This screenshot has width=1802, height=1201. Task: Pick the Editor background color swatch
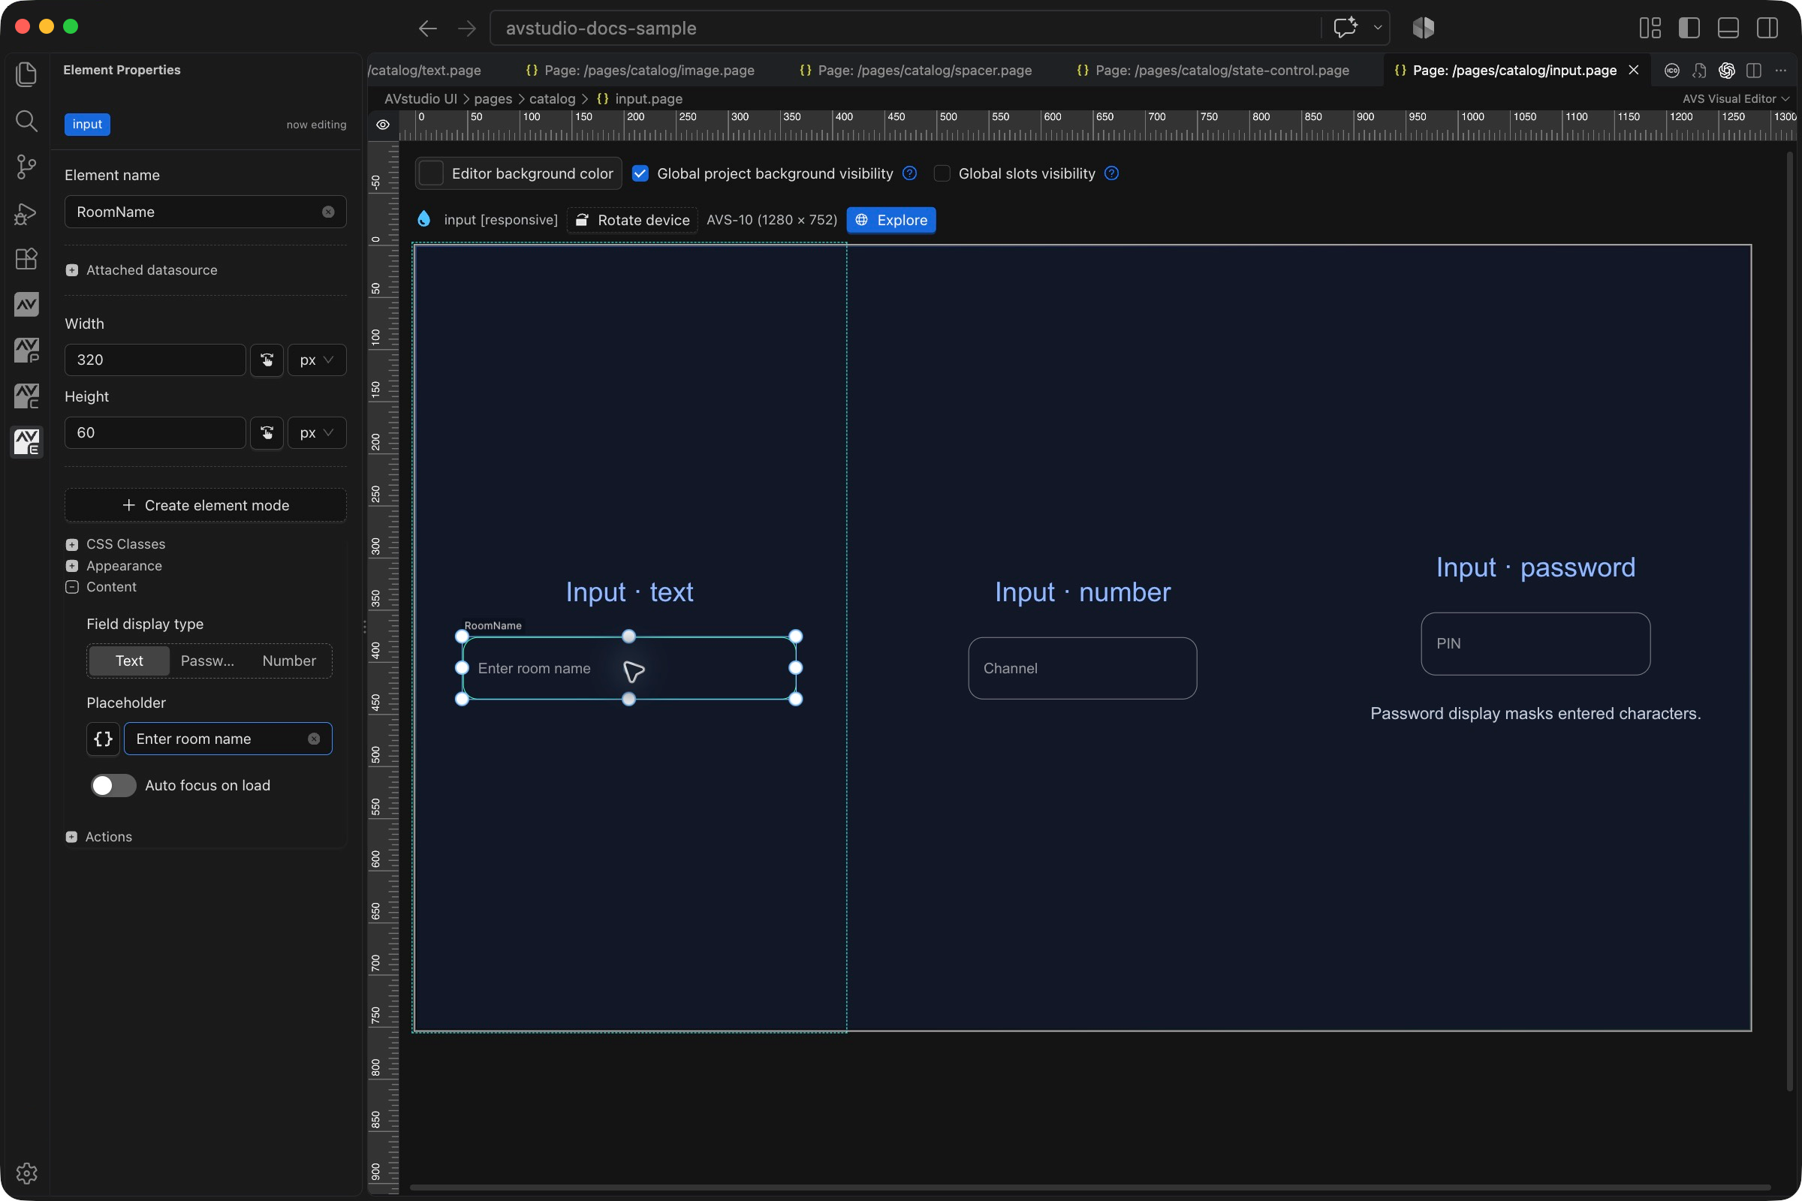coord(431,174)
